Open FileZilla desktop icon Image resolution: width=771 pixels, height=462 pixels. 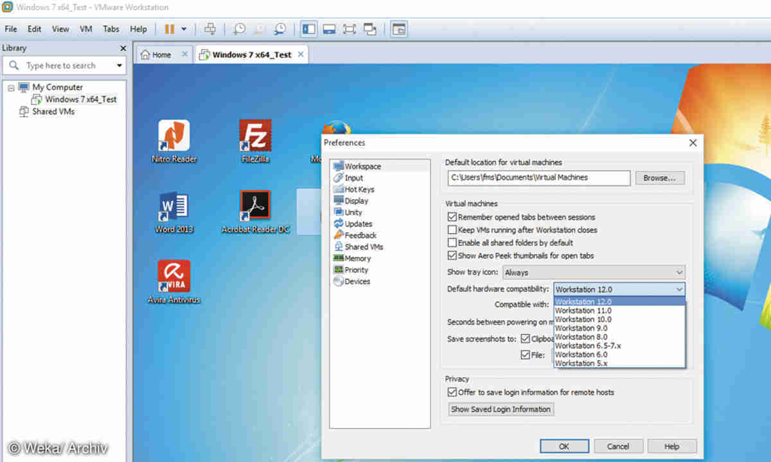[255, 136]
